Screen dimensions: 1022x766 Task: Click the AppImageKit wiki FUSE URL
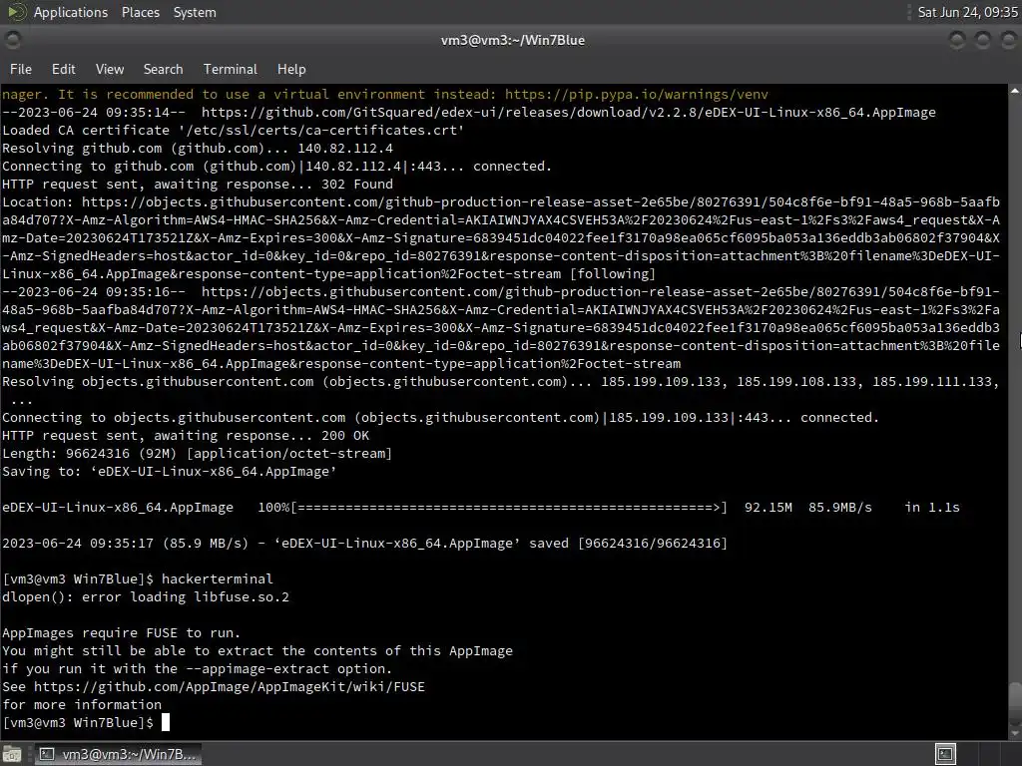[229, 686]
